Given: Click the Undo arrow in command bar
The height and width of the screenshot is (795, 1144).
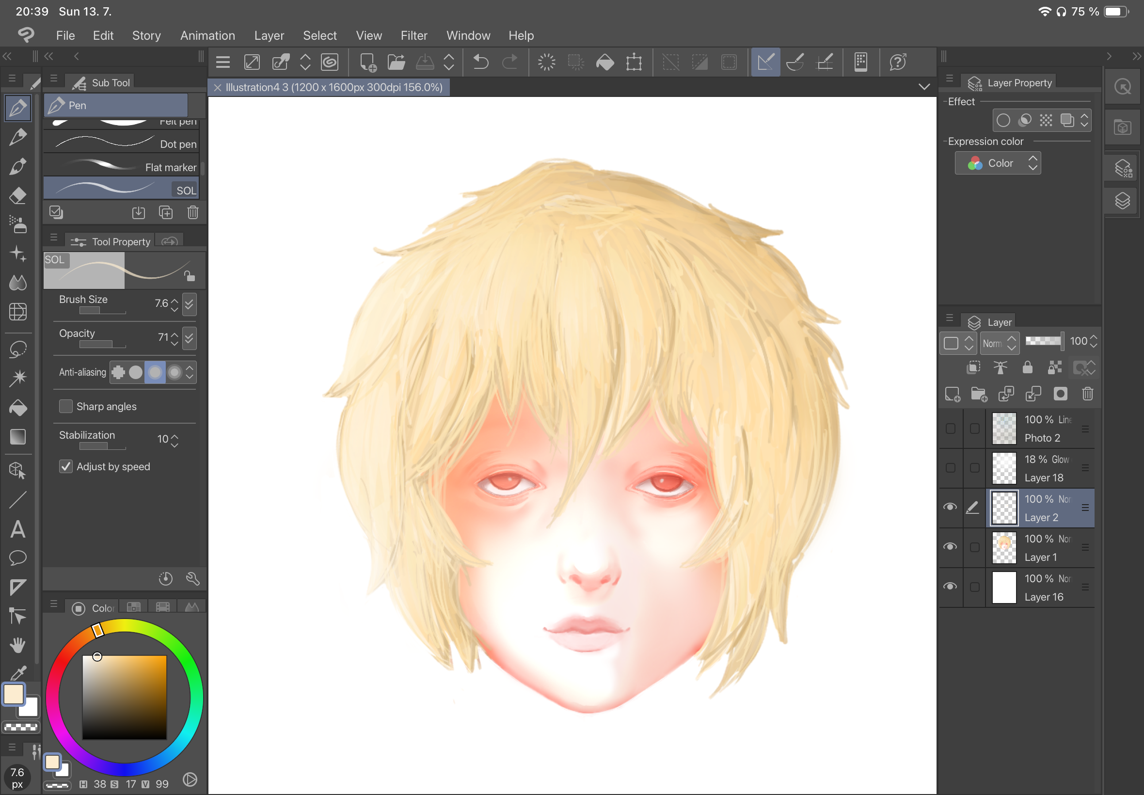Looking at the screenshot, I should (x=480, y=62).
